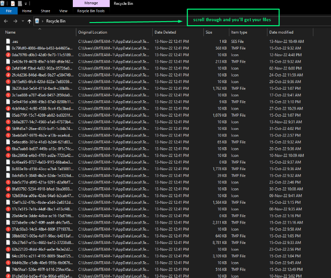The width and height of the screenshot is (331, 278).
Task: Open the Share ribbon tab
Action: [x=45, y=11]
